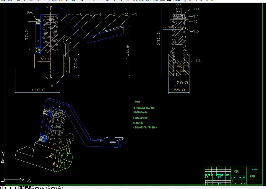266x189 pixels.
Task: Select part callout number 6
Action: tap(81, 14)
